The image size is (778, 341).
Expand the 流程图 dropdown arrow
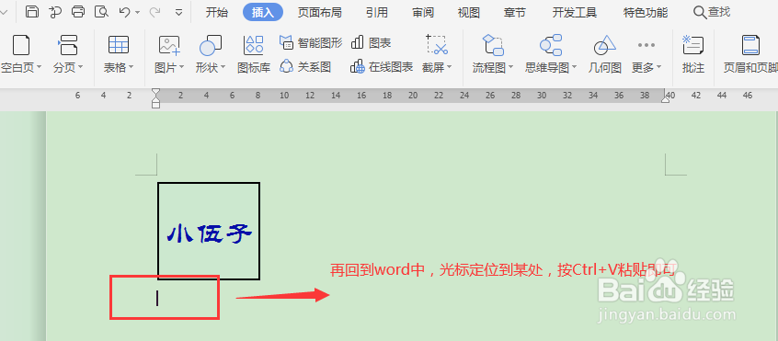[x=510, y=67]
